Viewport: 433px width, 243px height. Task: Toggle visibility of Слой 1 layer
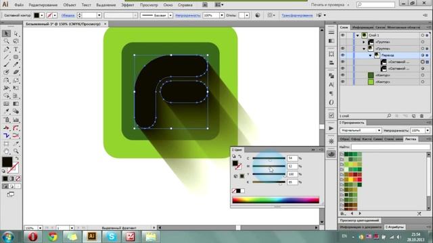coord(343,35)
